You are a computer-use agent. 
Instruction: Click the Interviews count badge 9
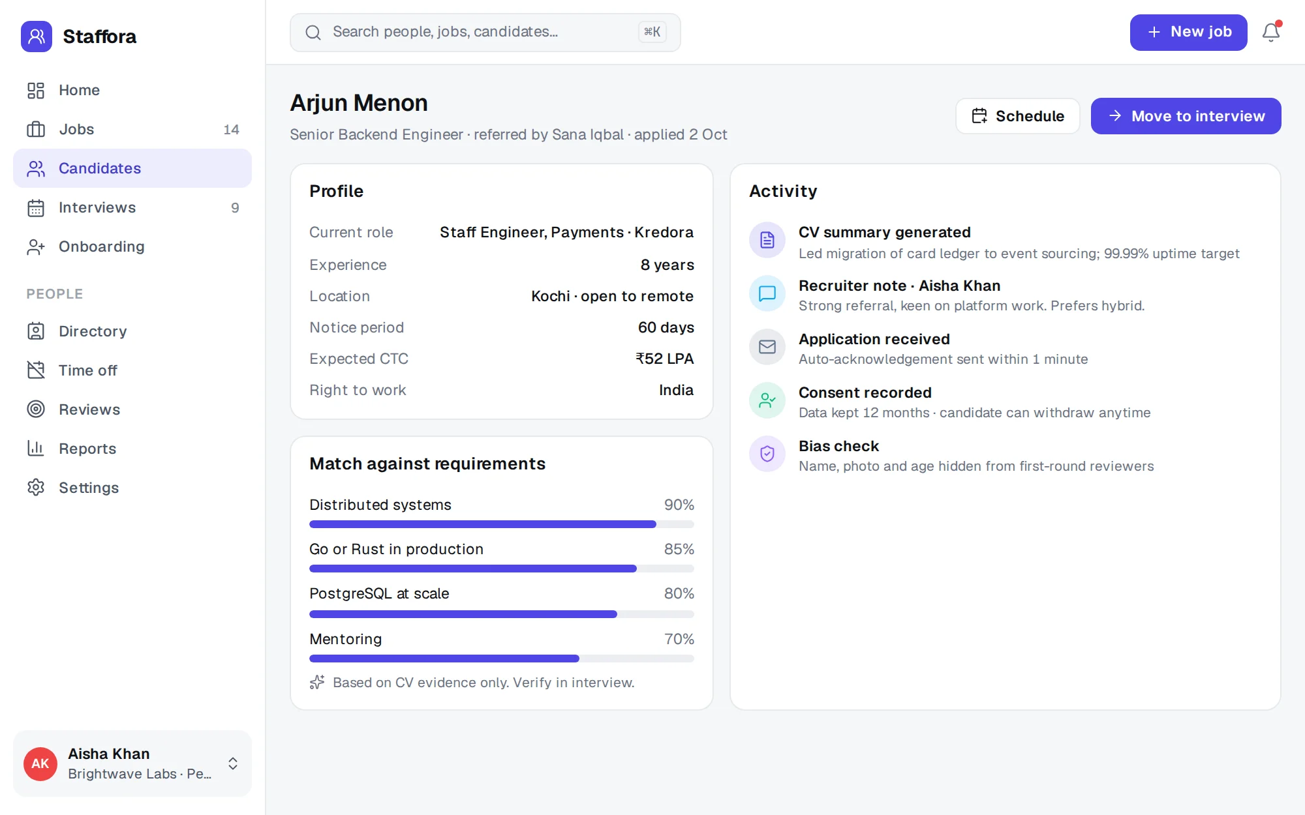[235, 208]
